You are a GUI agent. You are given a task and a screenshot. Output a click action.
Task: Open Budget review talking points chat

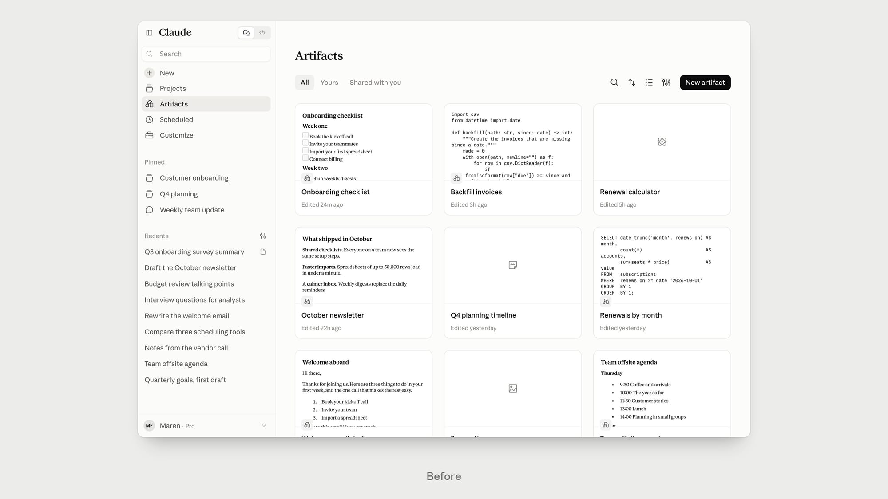(206, 284)
